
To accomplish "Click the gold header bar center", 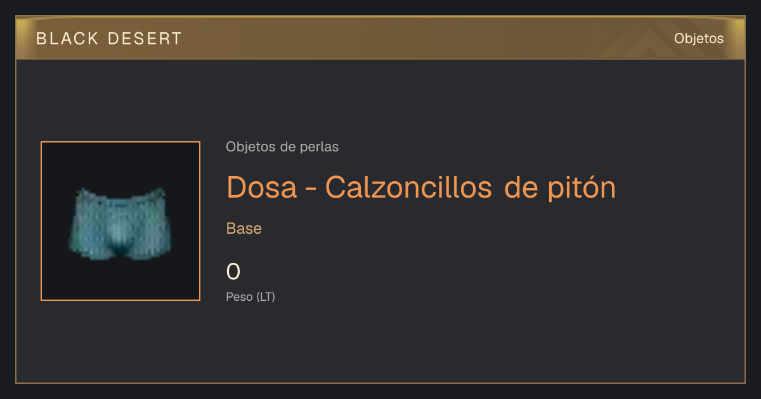I will point(380,38).
